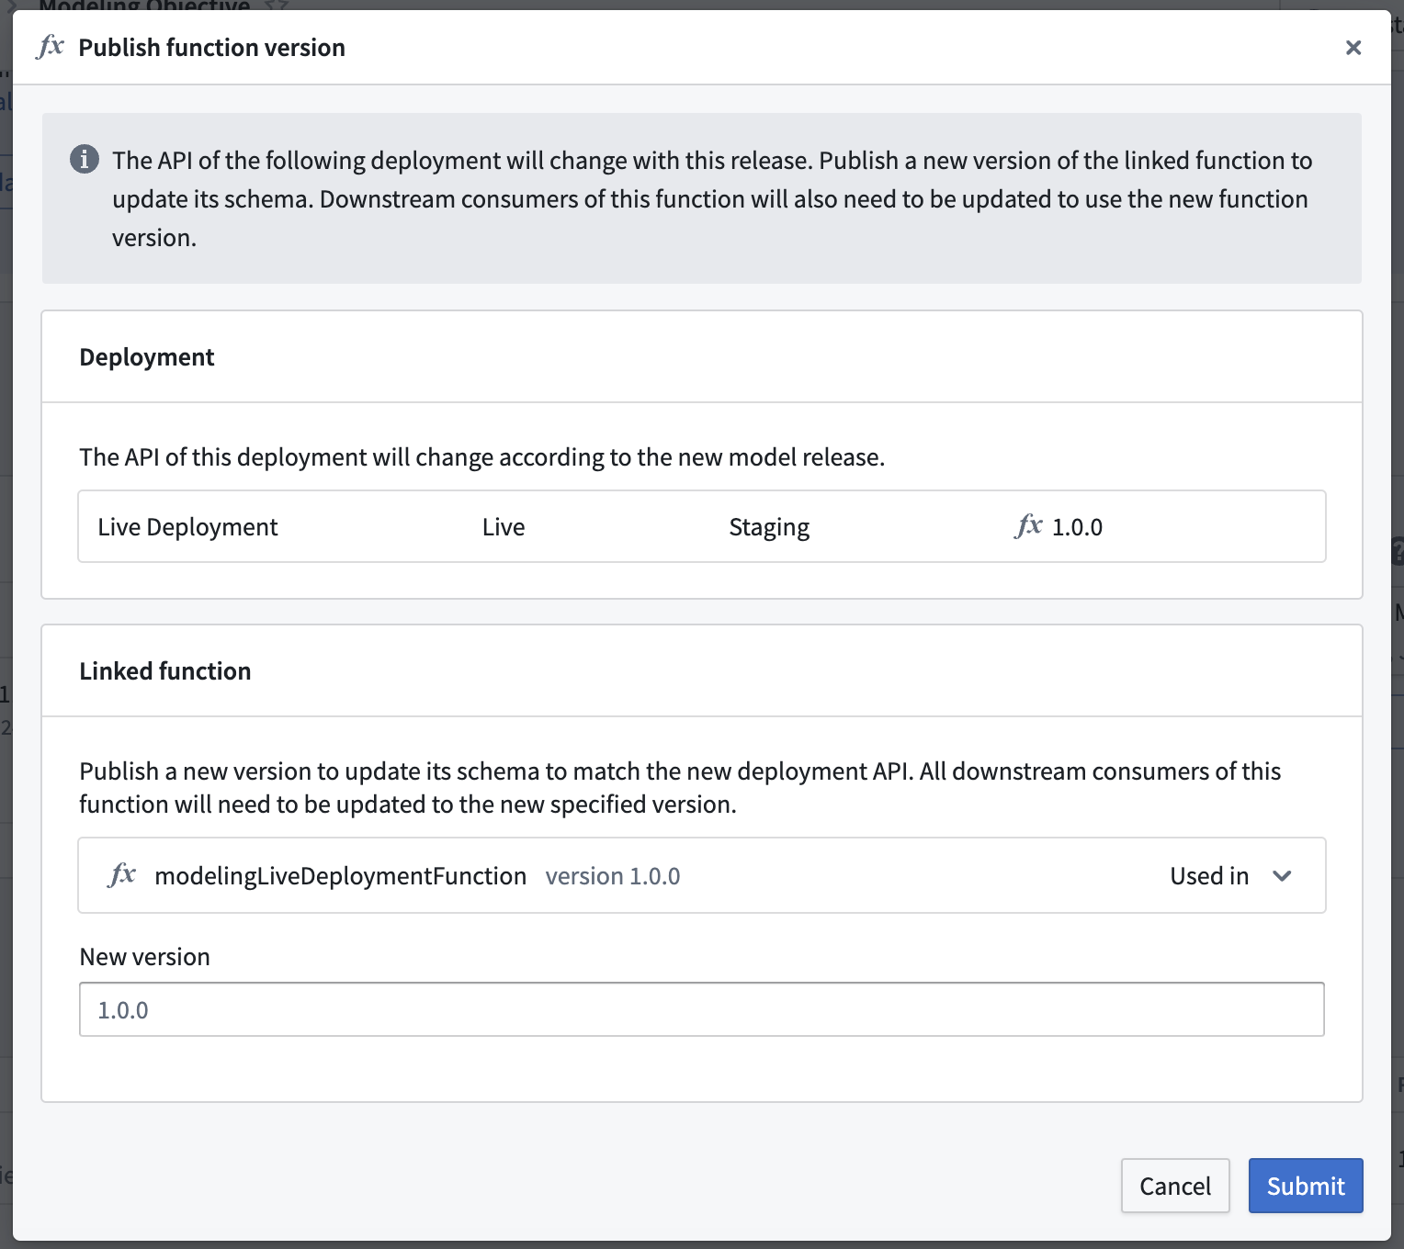Click the Deployment section header
The image size is (1404, 1249).
coord(147,356)
